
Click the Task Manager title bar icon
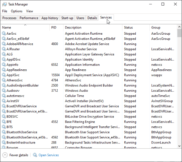[x=5, y=5]
